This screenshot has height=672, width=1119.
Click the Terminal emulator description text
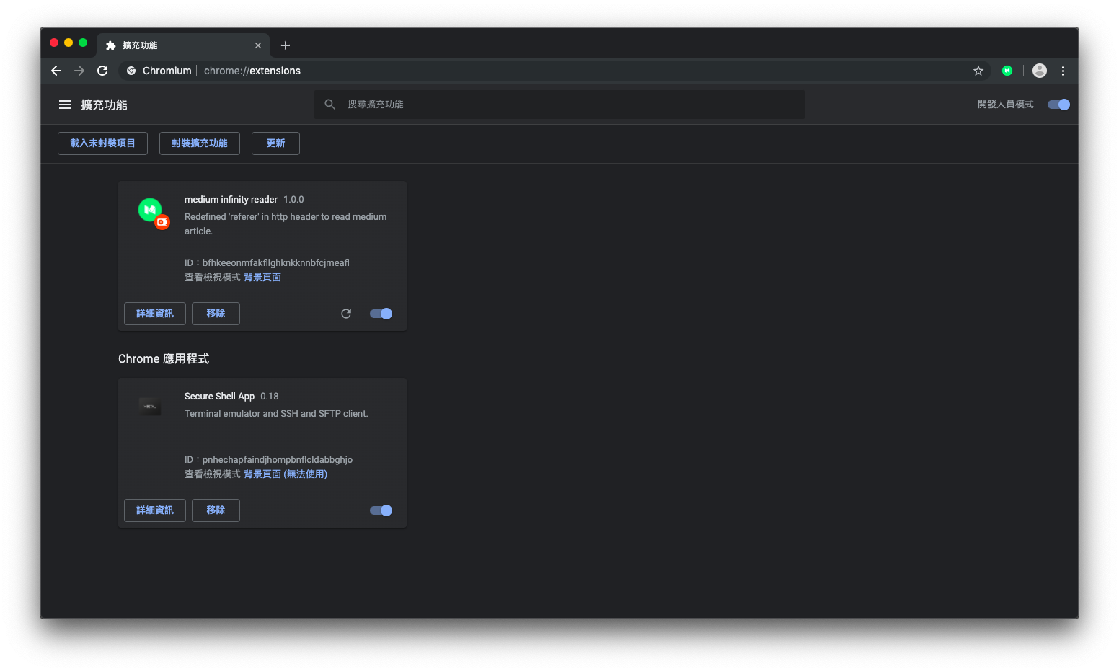276,414
